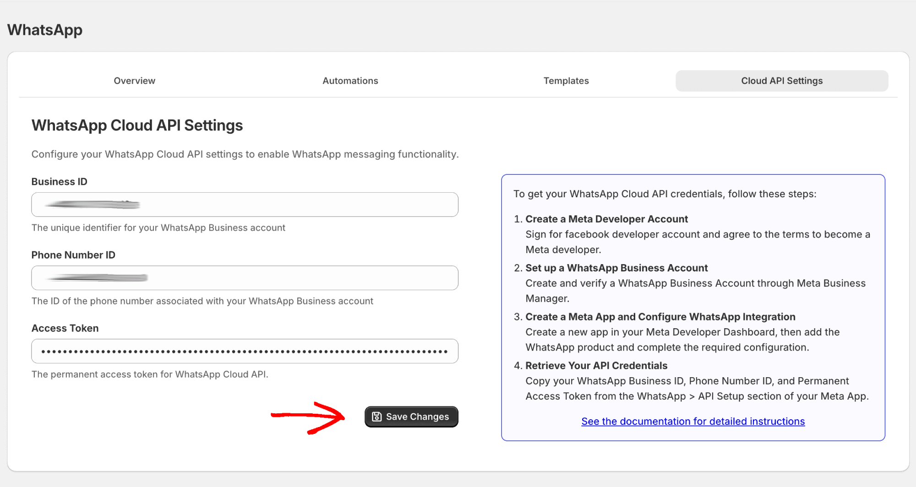The width and height of the screenshot is (916, 487).
Task: Select the Cloud API Settings tab
Action: click(781, 81)
